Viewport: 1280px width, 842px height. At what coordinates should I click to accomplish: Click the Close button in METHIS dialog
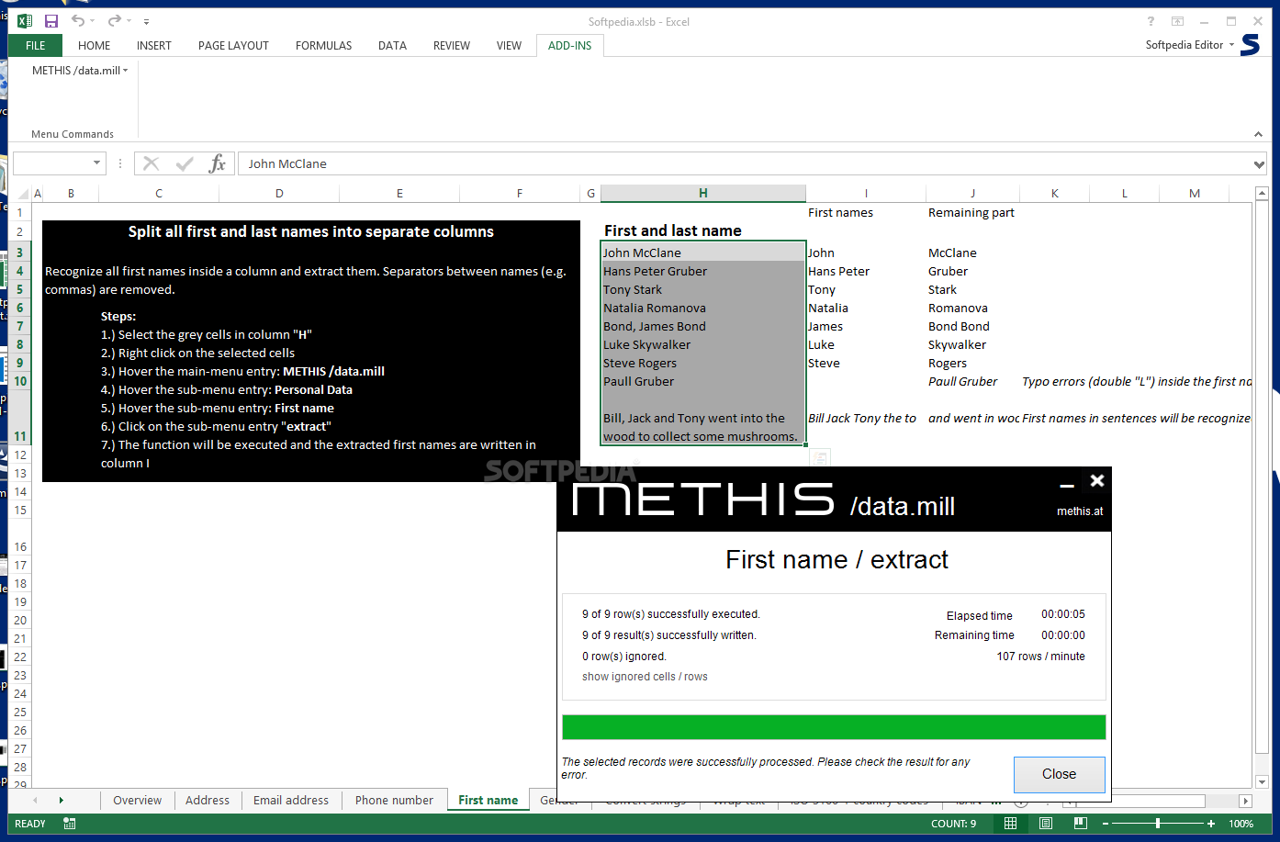click(1059, 774)
